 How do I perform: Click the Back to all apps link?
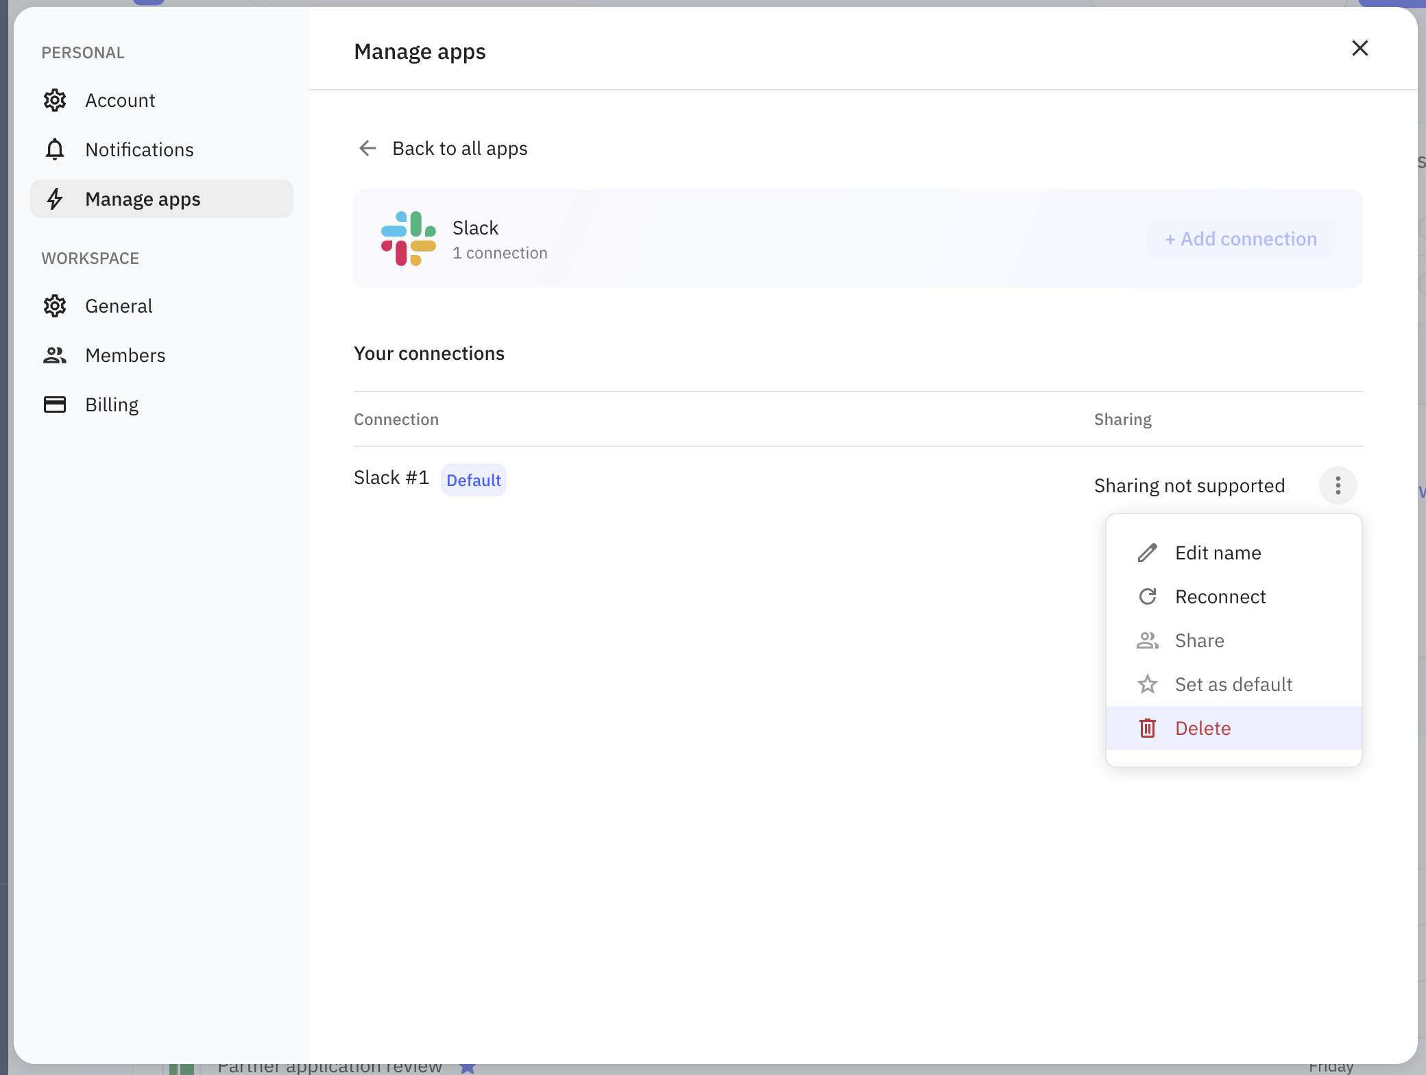point(460,148)
